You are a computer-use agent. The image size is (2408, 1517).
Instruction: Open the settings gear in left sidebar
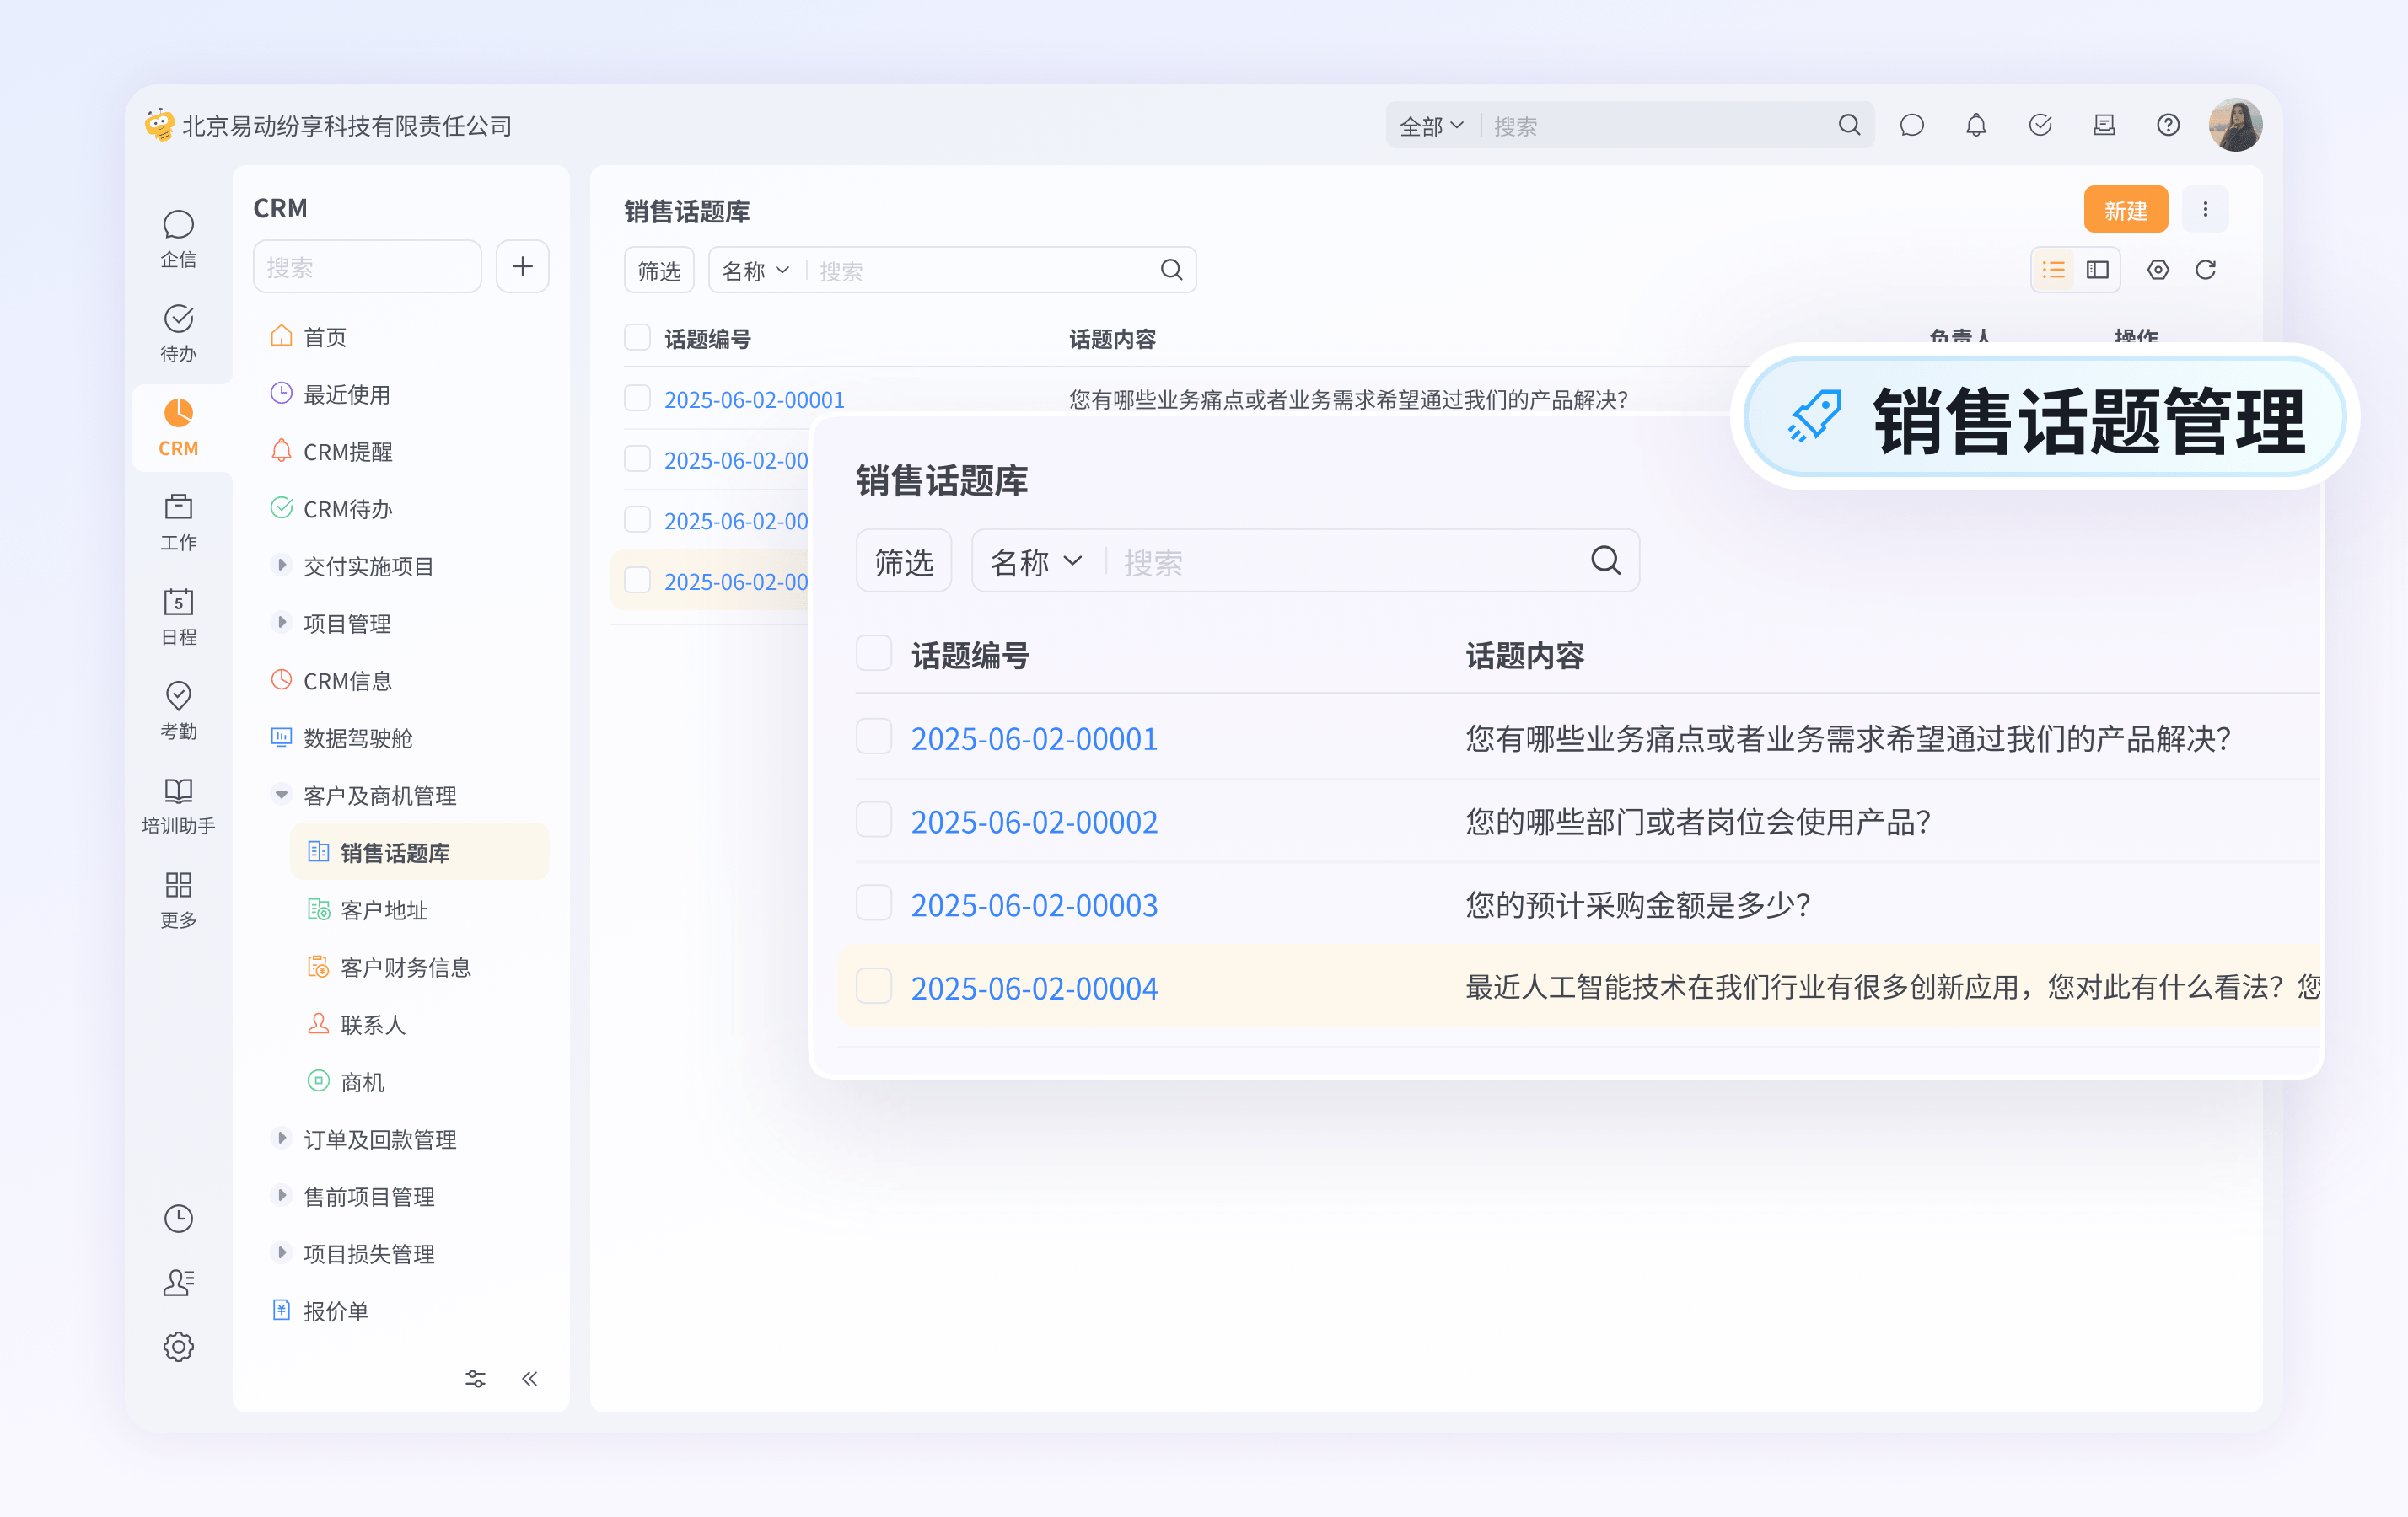(178, 1346)
